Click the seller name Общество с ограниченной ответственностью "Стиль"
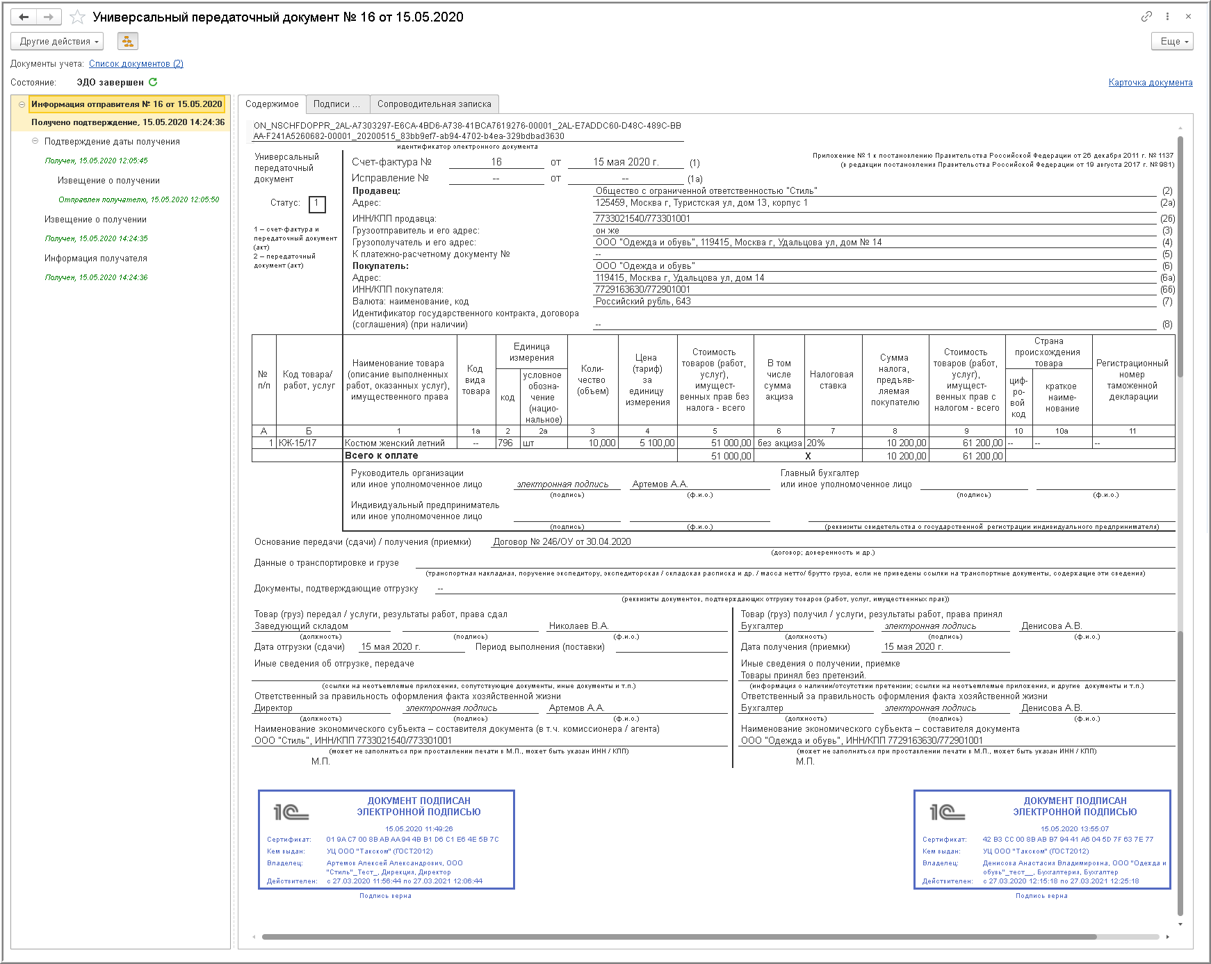The image size is (1211, 964). 706,191
